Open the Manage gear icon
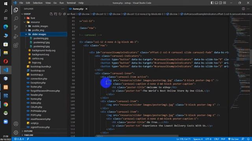Screen dimensions: 252x141 (x=16, y=132)
